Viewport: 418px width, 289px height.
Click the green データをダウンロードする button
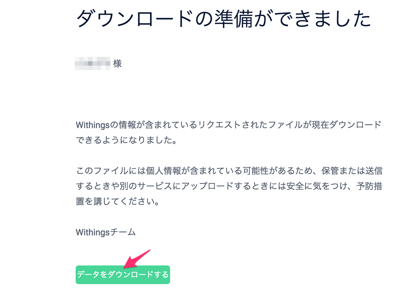122,275
